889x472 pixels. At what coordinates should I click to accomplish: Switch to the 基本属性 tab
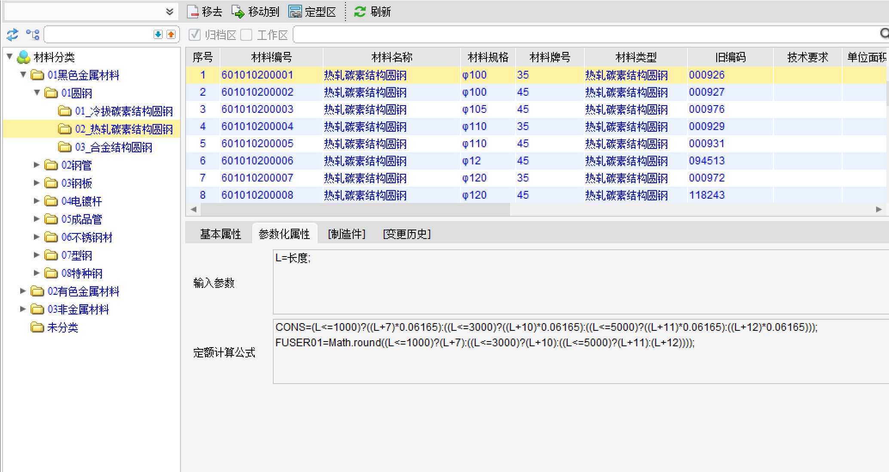220,234
